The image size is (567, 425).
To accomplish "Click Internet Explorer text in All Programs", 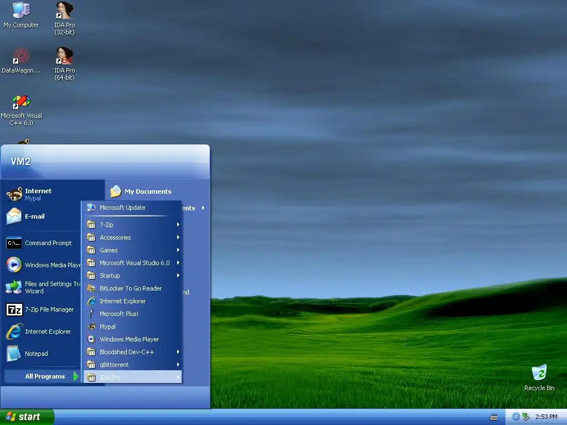I will (x=122, y=301).
